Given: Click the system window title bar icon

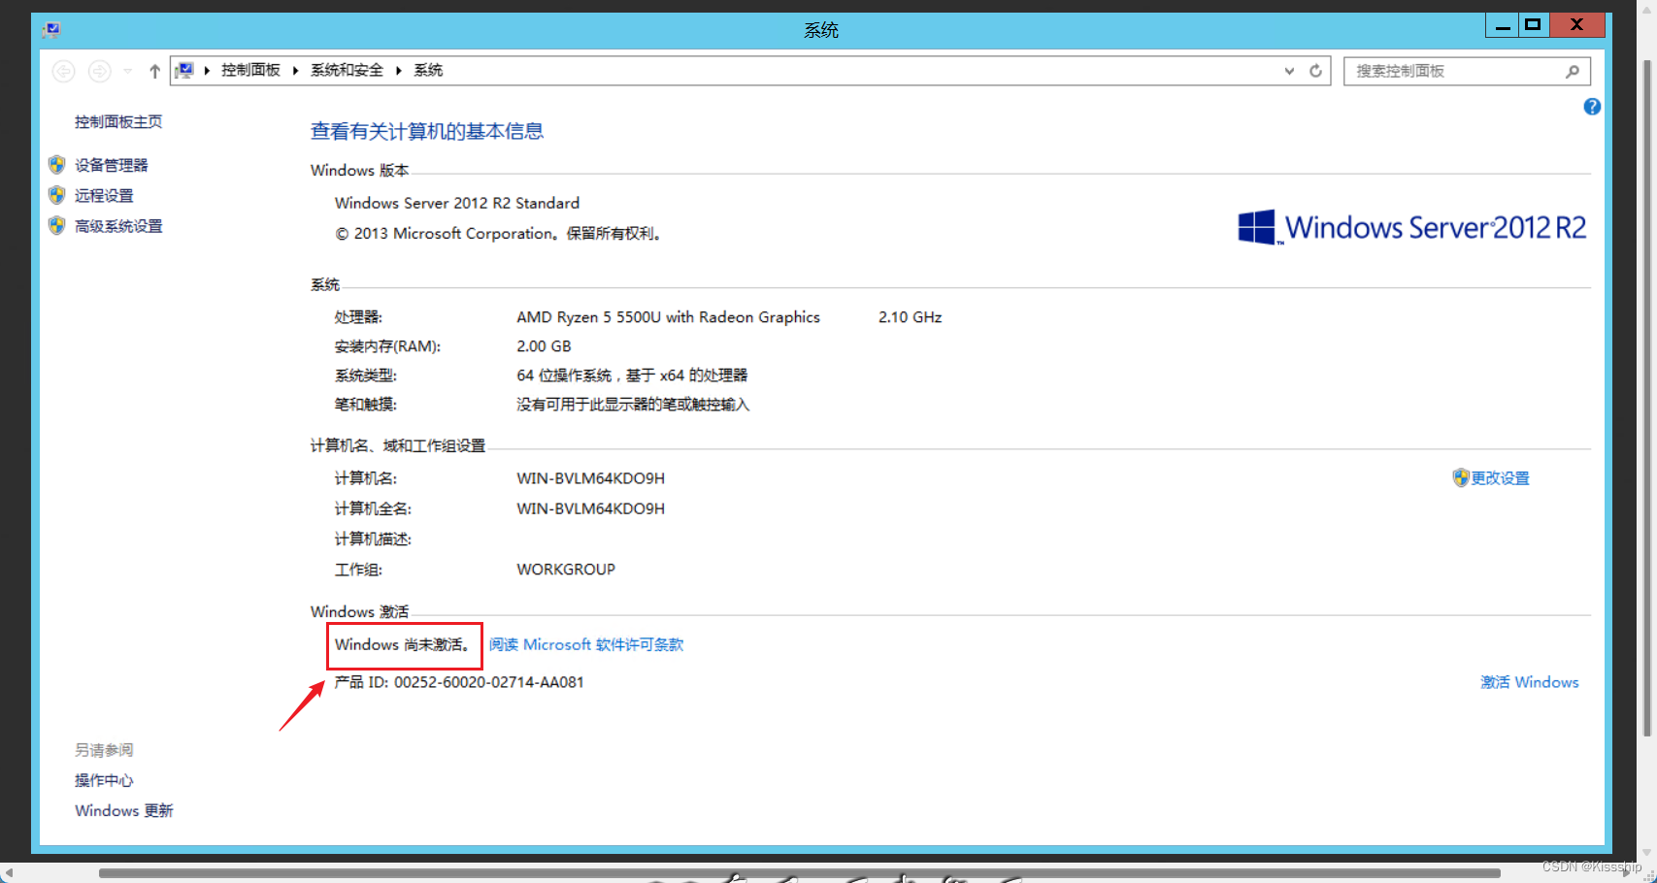Looking at the screenshot, I should [52, 29].
